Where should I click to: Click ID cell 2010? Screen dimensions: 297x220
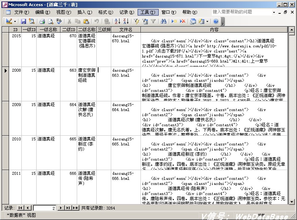(x=15, y=152)
